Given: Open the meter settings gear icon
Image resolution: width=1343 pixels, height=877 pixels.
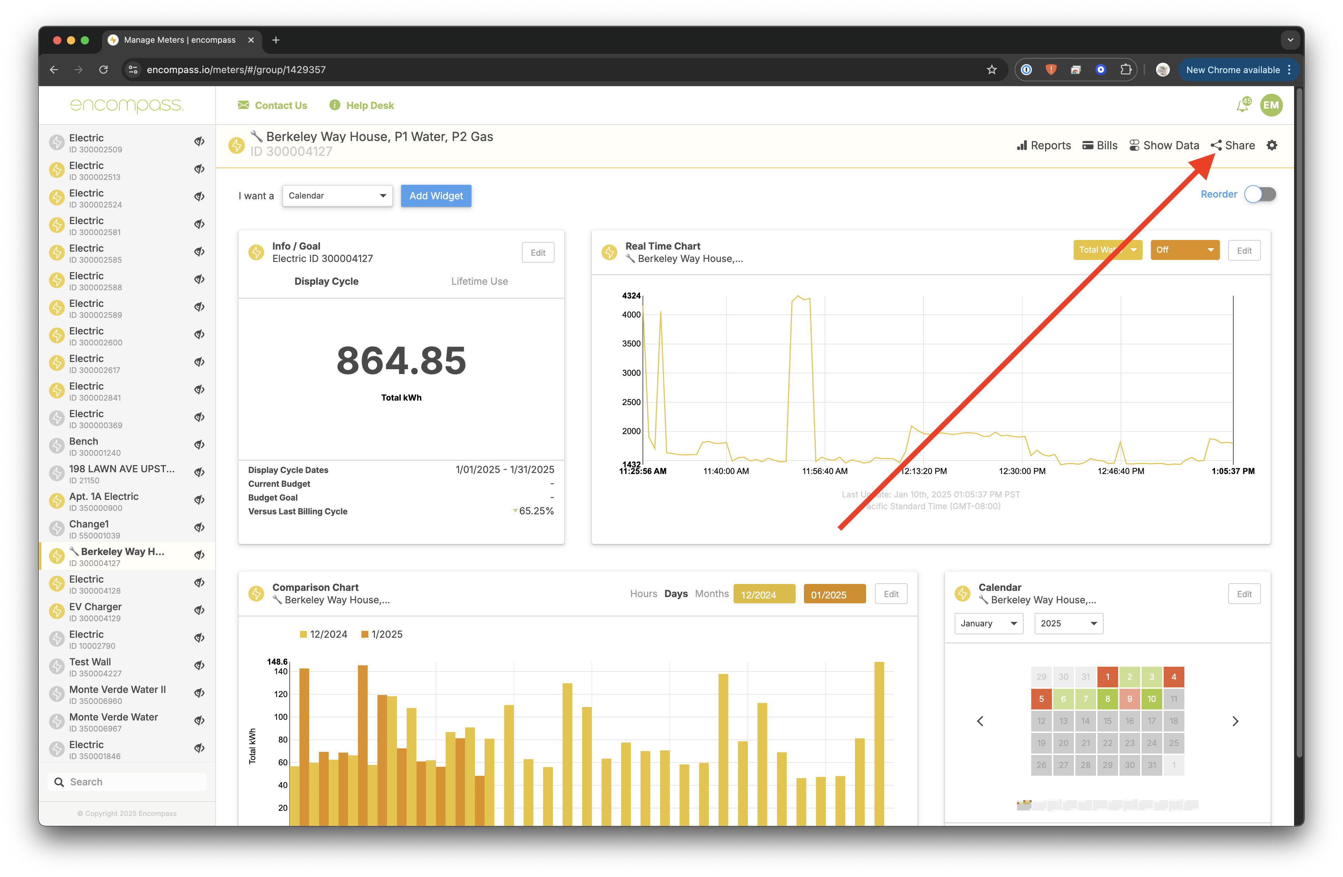Looking at the screenshot, I should tap(1272, 145).
